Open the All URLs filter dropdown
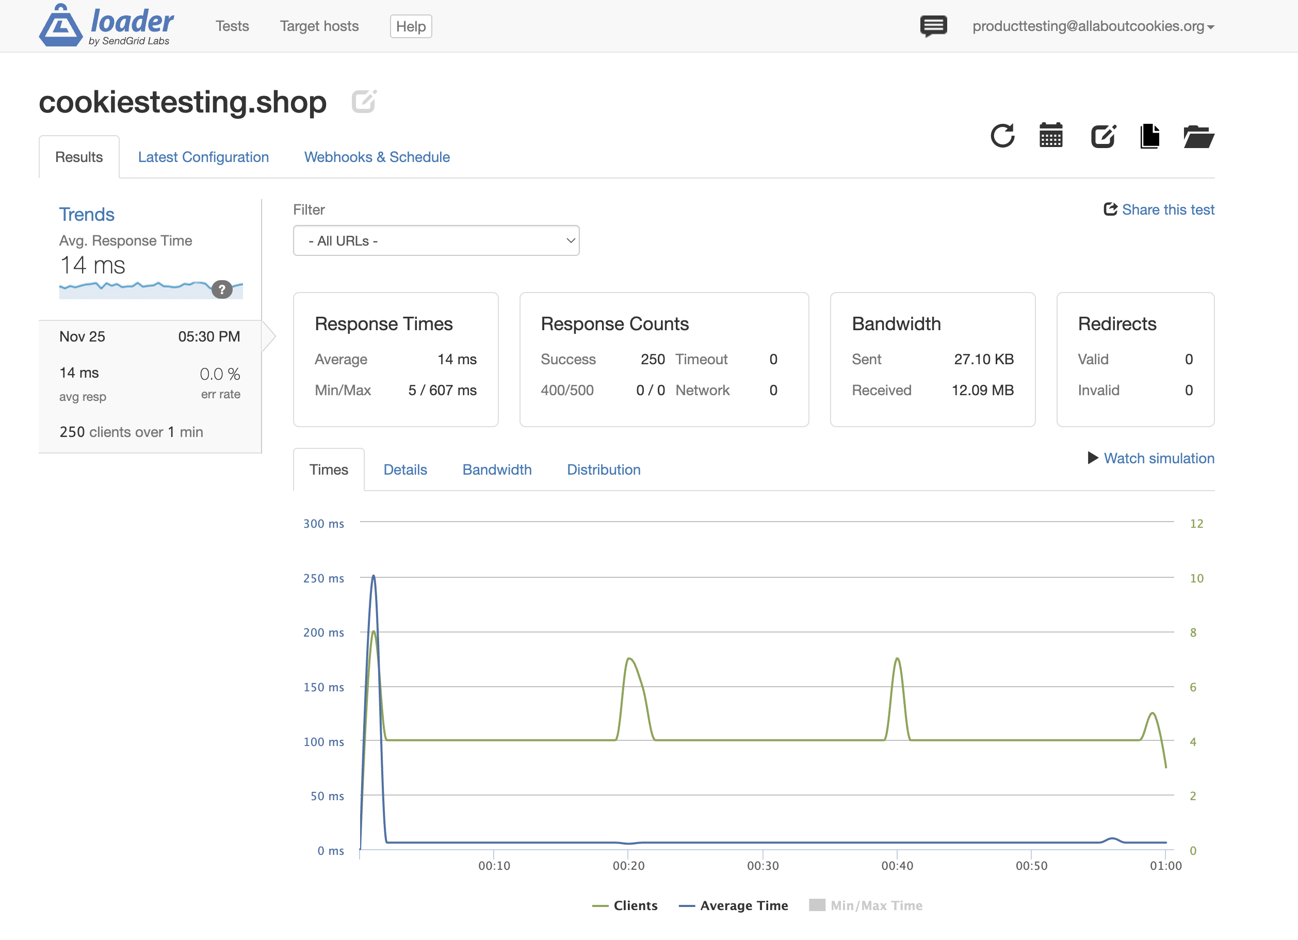Viewport: 1298px width, 940px height. coord(436,240)
